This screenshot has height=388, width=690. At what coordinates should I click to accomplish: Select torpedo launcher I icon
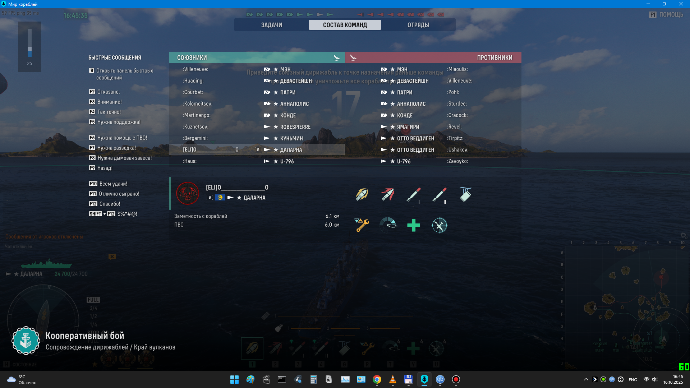413,195
